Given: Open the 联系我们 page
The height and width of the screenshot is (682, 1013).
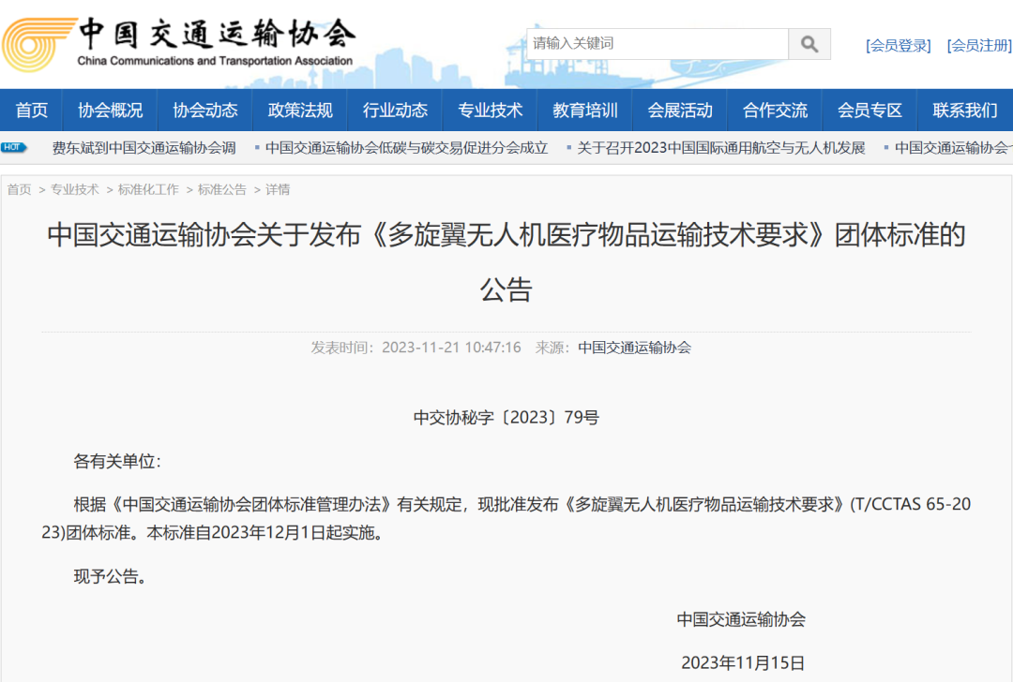Looking at the screenshot, I should point(963,110).
